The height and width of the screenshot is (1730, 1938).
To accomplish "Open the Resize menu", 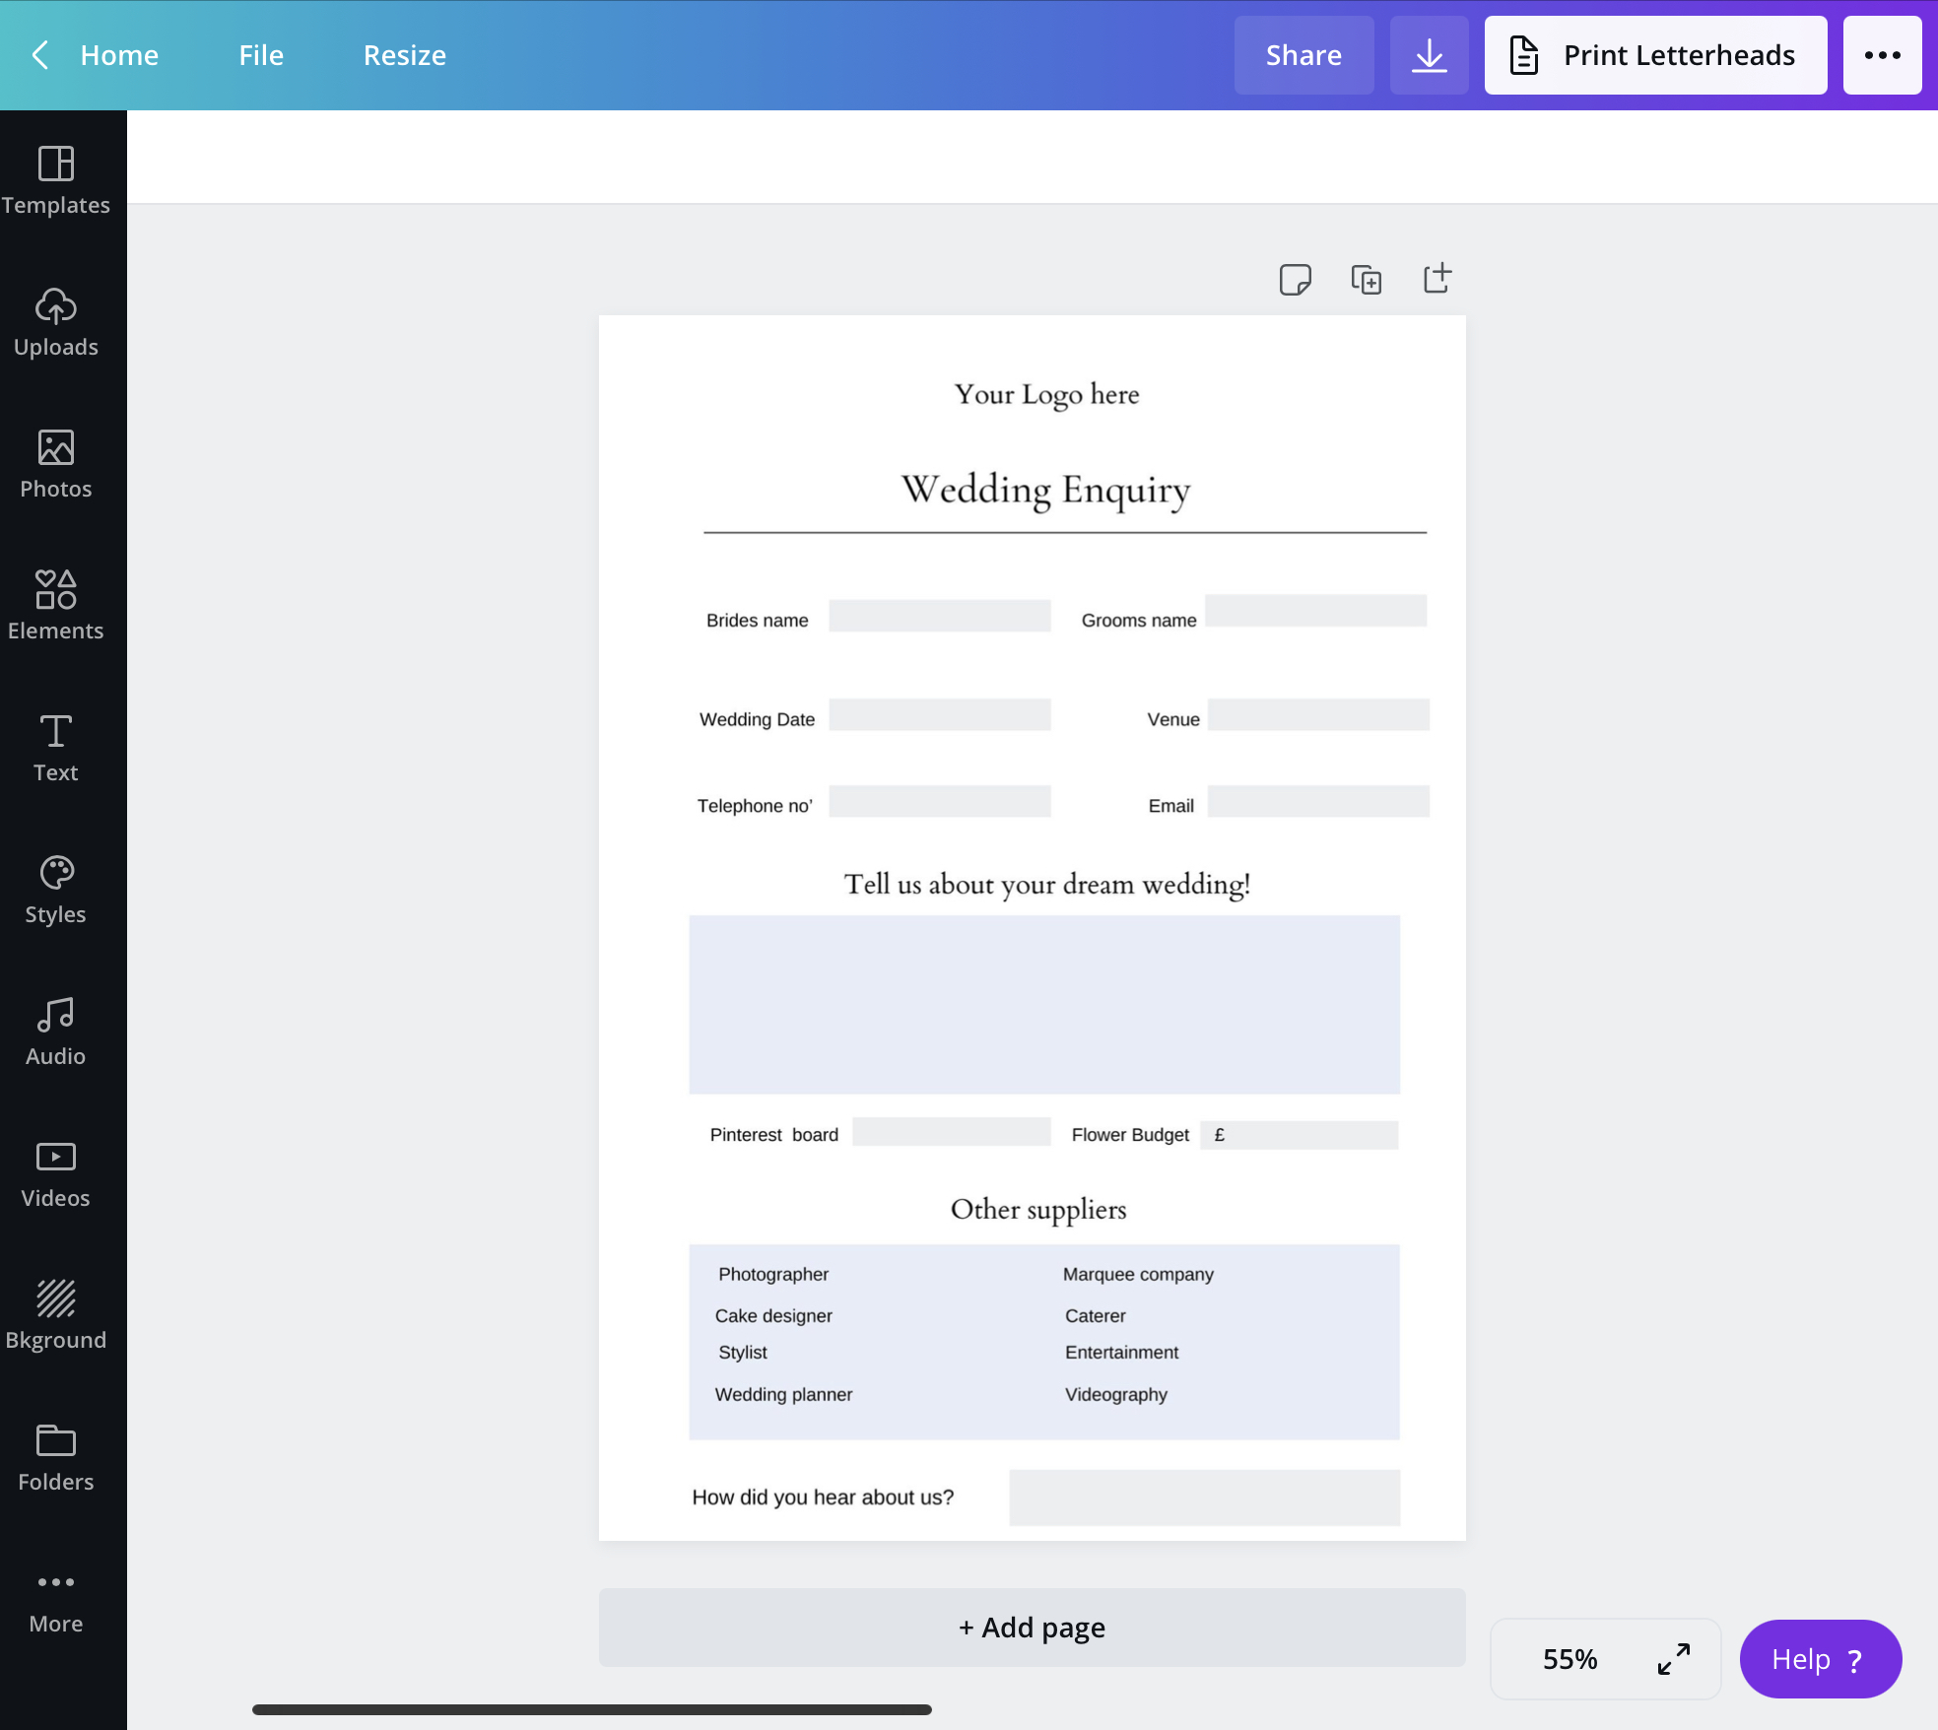I will click(404, 55).
